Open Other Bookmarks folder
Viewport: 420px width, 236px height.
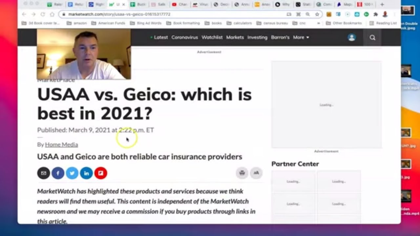344,23
